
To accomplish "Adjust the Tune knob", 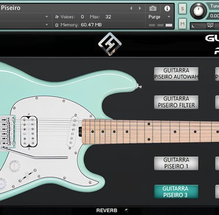I will (199, 11).
